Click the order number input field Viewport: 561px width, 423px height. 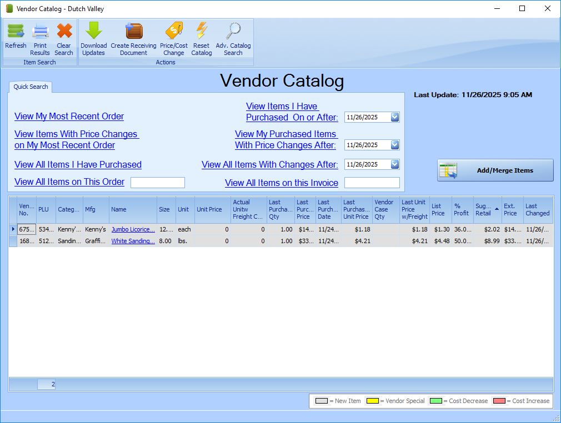[x=157, y=183]
